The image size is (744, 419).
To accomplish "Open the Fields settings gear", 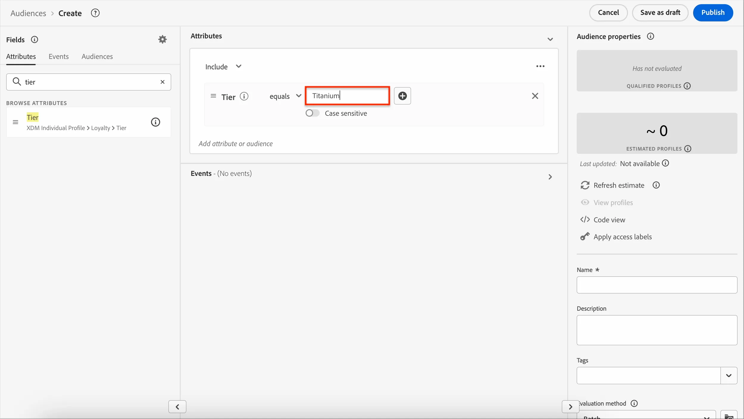I will (162, 39).
